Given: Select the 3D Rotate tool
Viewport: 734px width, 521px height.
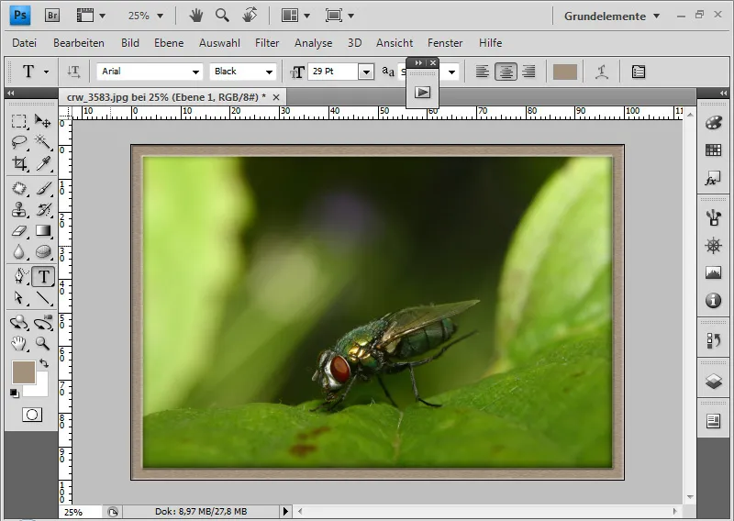Looking at the screenshot, I should click(x=18, y=323).
